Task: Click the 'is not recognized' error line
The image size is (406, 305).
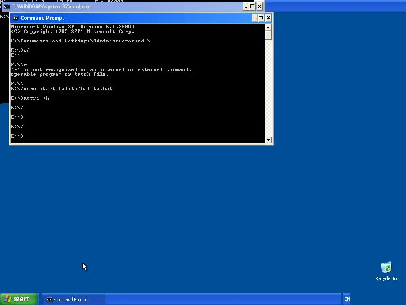Action: pos(101,69)
